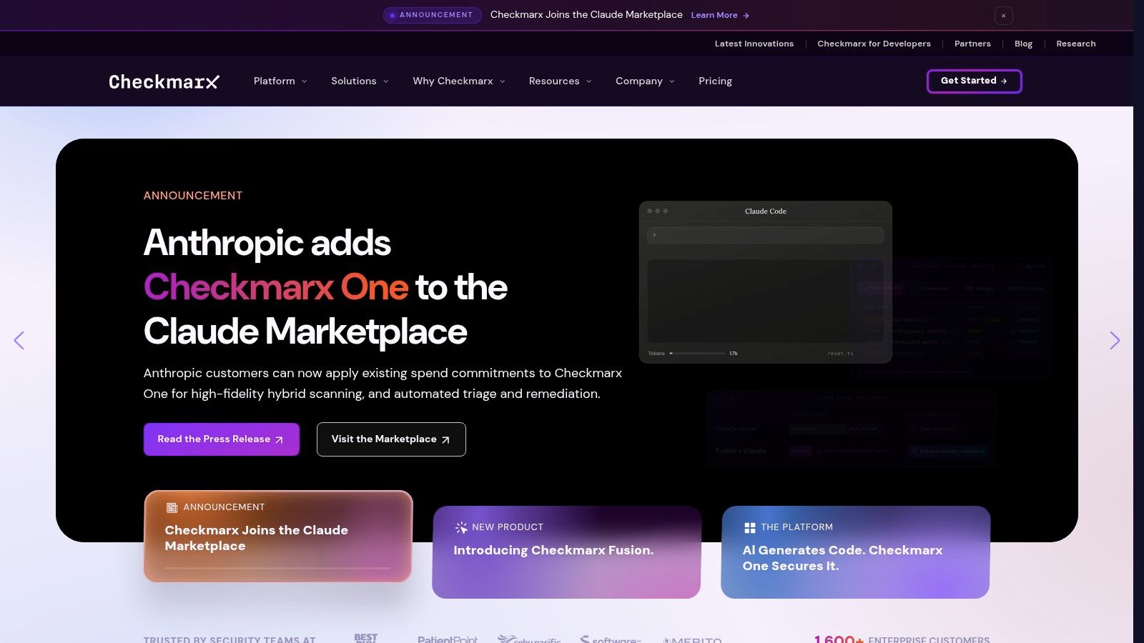Go to the previous hero slide
The height and width of the screenshot is (643, 1144).
[19, 340]
